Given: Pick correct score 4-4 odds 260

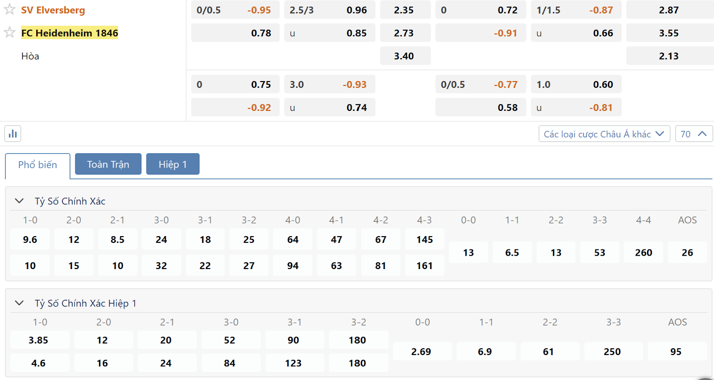Looking at the screenshot, I should (643, 253).
